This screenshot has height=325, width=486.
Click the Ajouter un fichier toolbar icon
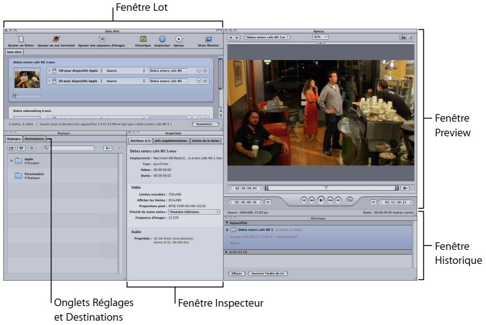pyautogui.click(x=21, y=39)
